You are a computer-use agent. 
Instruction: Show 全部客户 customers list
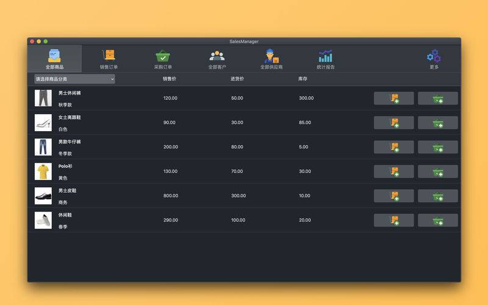pyautogui.click(x=217, y=59)
